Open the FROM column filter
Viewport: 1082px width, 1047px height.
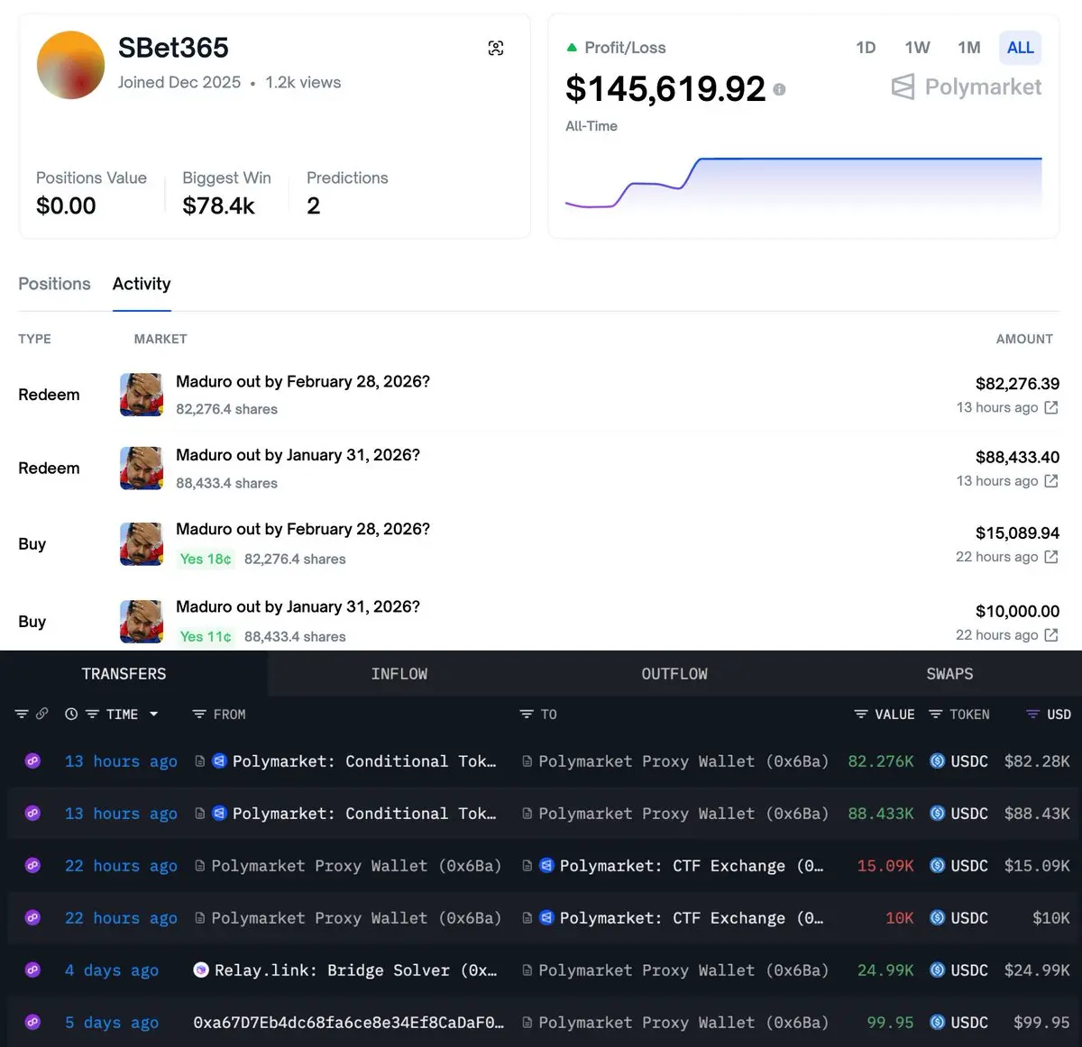click(199, 715)
